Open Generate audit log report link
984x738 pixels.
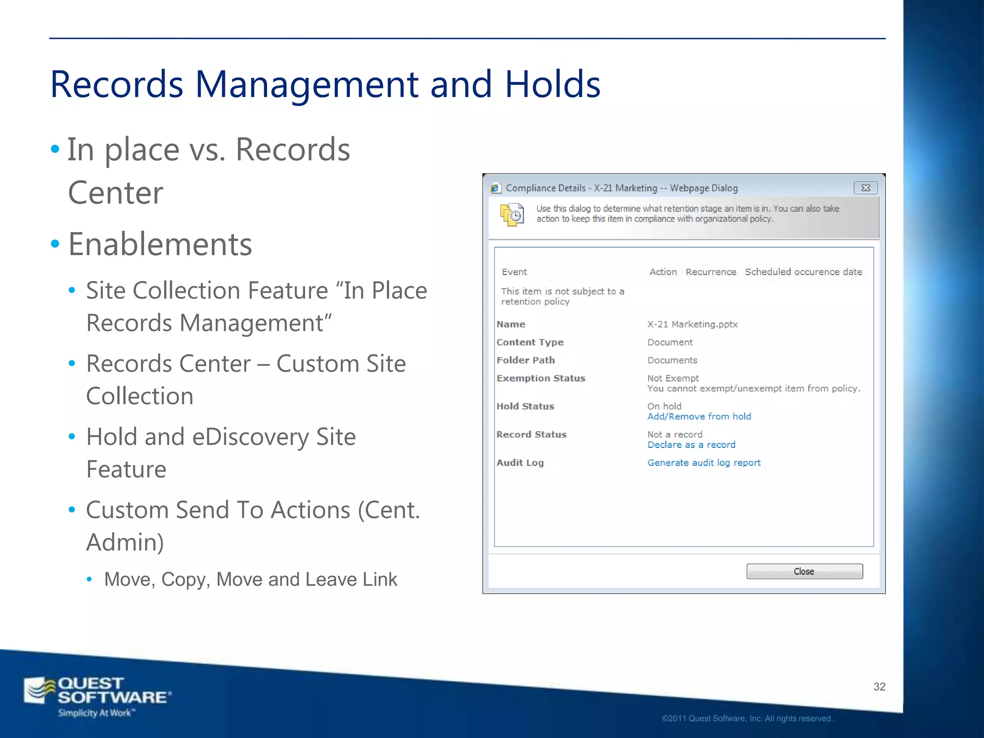[x=704, y=463]
